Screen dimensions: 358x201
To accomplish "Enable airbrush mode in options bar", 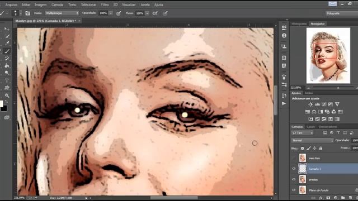I will pos(155,13).
